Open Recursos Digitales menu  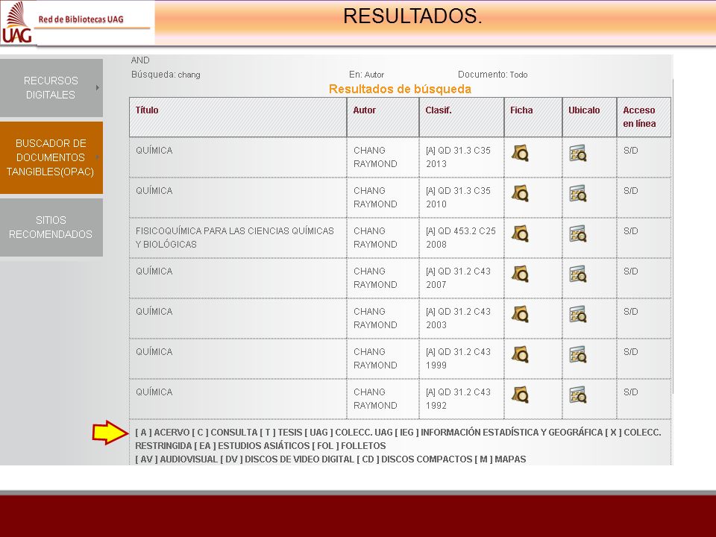(51, 88)
